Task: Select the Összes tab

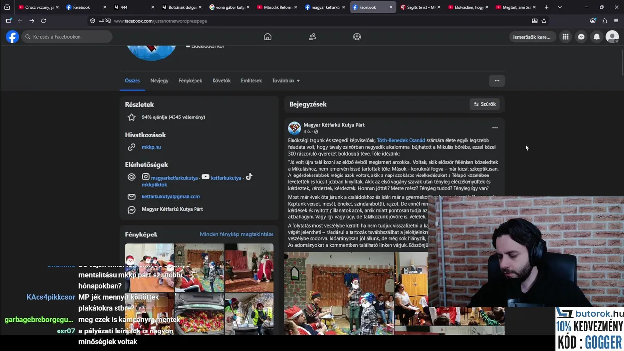Action: [132, 81]
